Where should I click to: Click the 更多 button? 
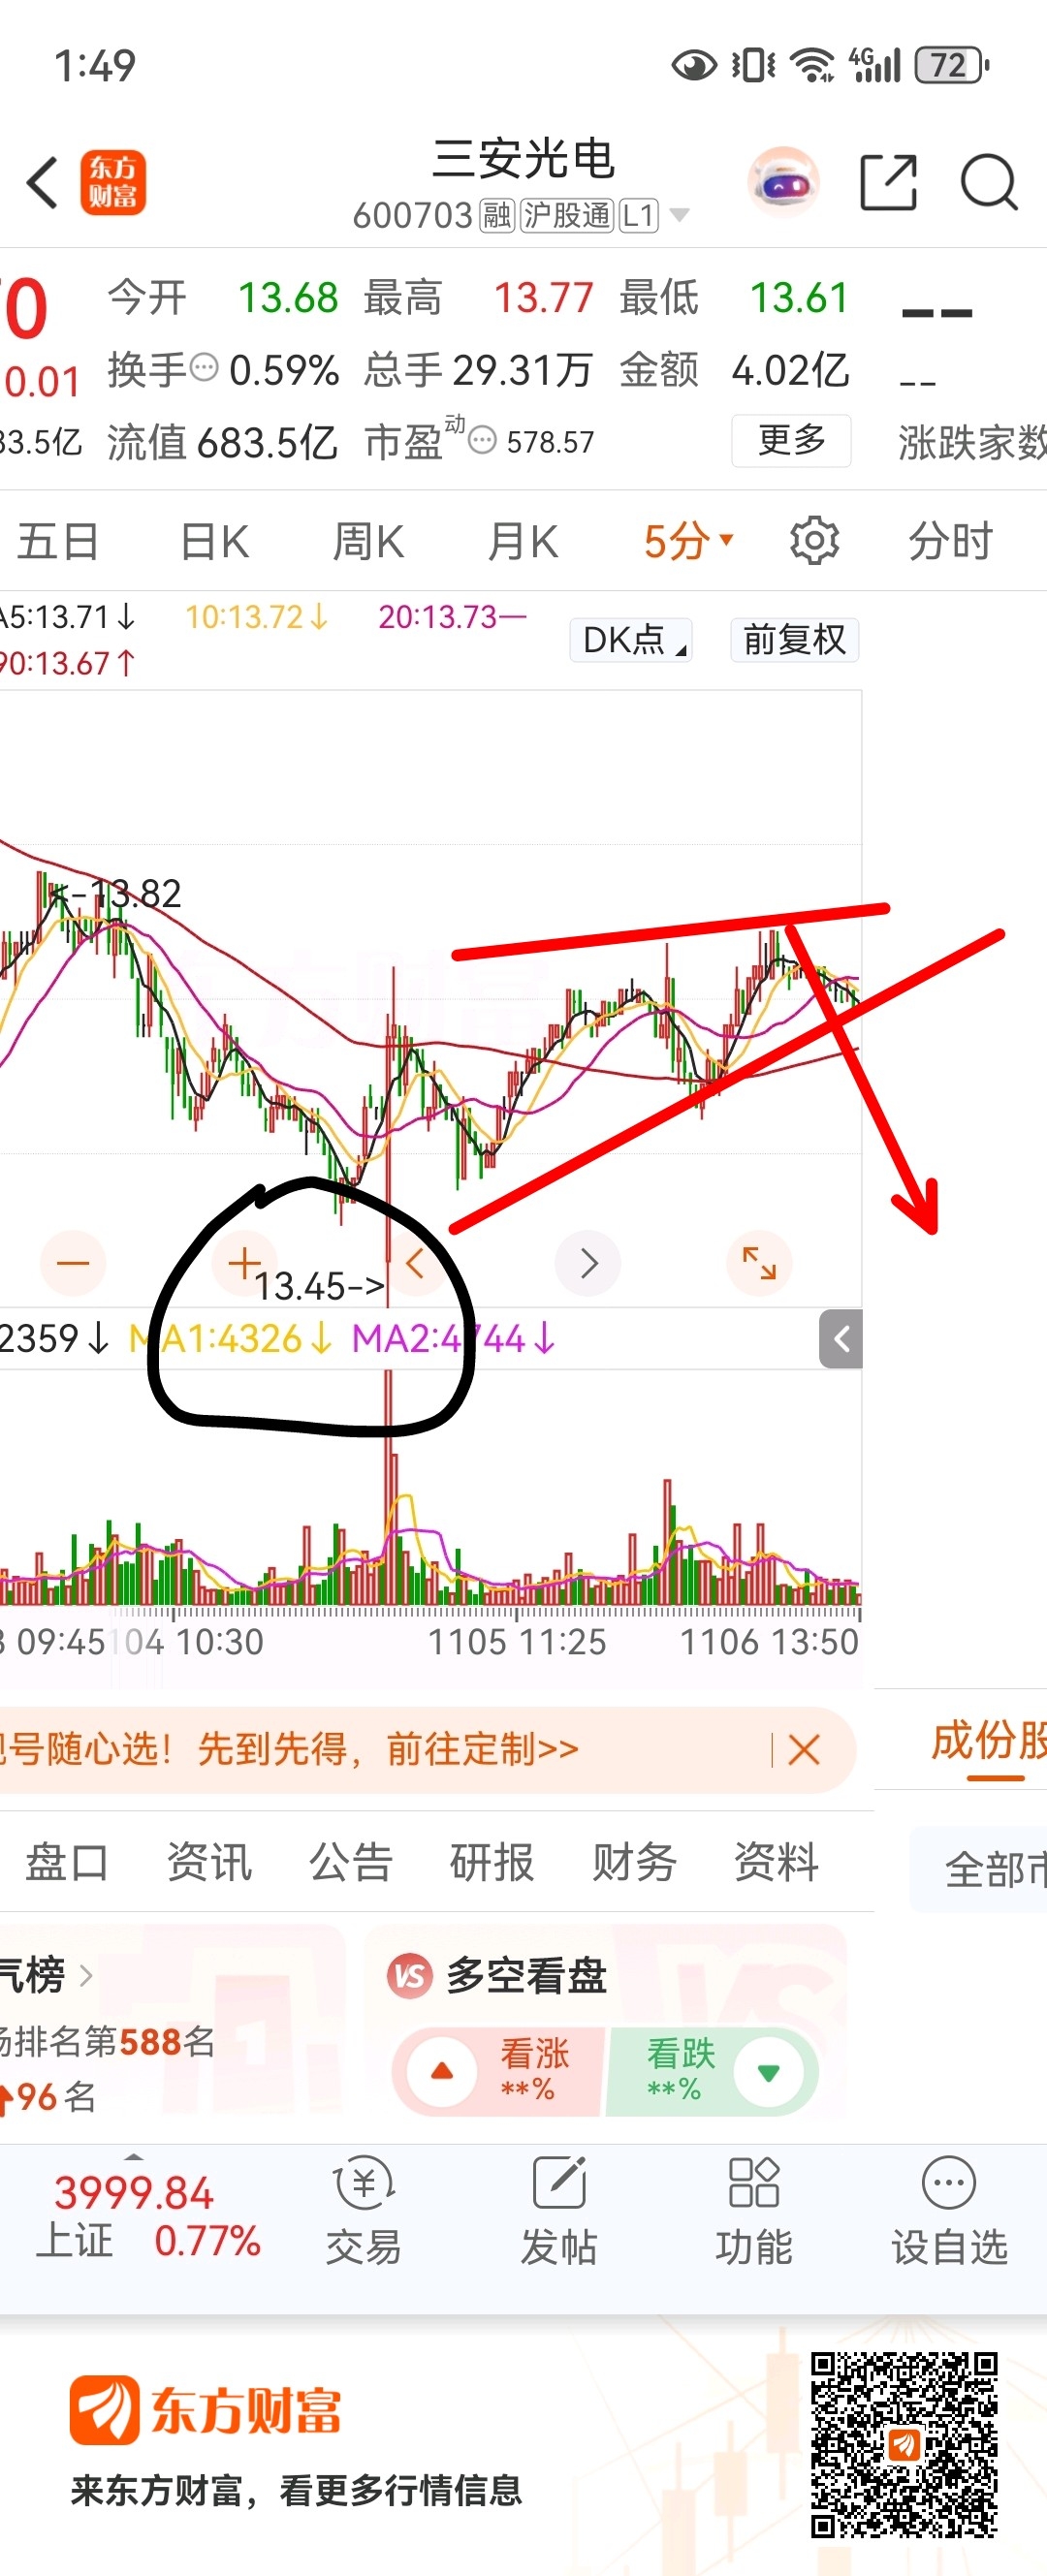tap(791, 440)
